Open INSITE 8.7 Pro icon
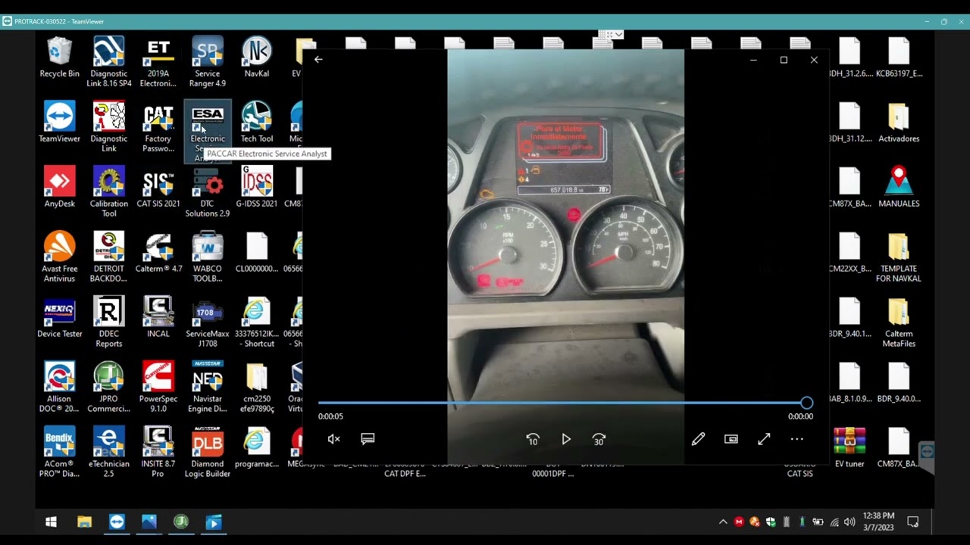This screenshot has width=970, height=545. (x=158, y=453)
